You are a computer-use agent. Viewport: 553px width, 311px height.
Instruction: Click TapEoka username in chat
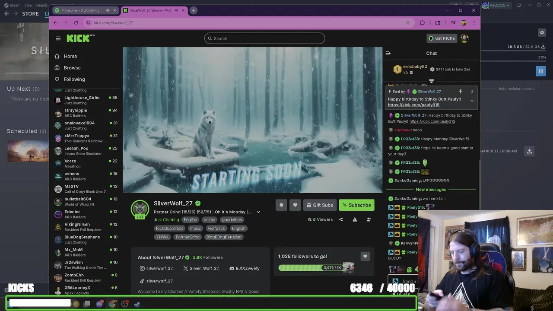point(402,130)
